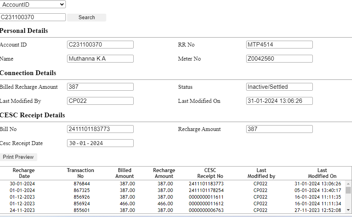This screenshot has height=217, width=352.
Task: Click the Recharge Date column header
Action: (24, 173)
